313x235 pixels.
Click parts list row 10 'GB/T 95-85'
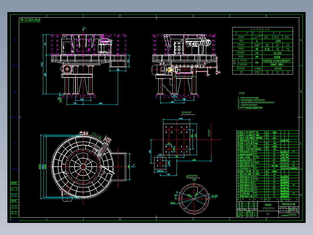click(268, 171)
